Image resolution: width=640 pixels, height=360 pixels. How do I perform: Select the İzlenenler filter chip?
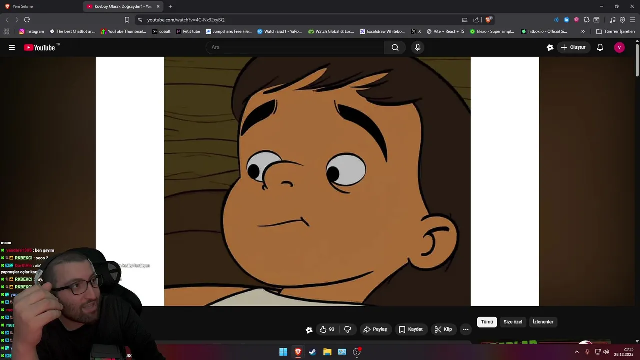[543, 322]
